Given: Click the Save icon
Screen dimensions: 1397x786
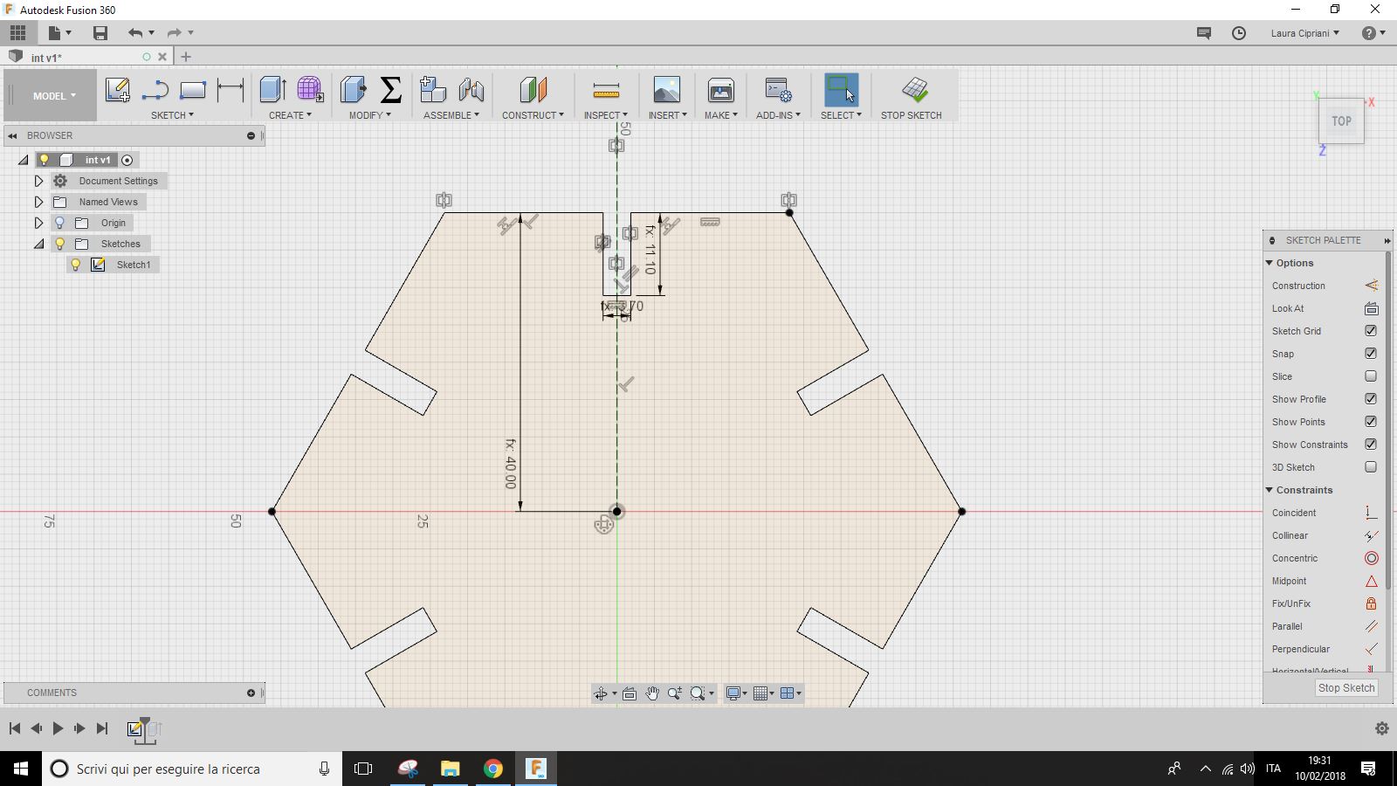Looking at the screenshot, I should [100, 32].
